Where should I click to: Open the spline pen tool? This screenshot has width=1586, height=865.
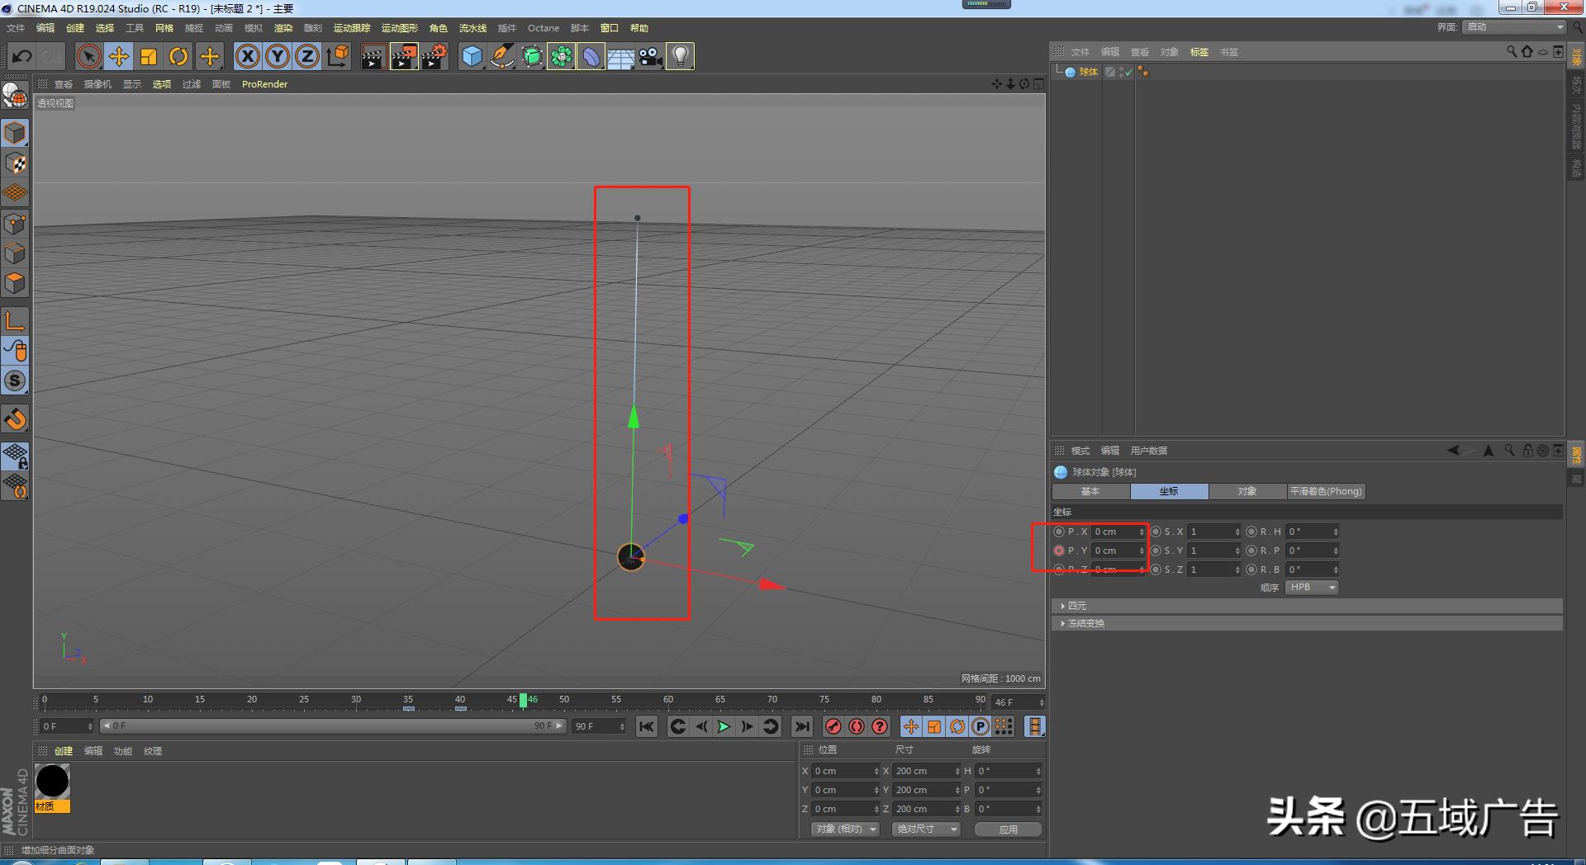(501, 57)
